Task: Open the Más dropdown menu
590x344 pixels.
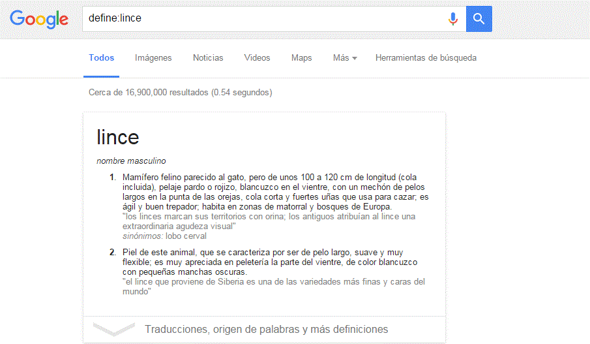Action: pyautogui.click(x=345, y=57)
